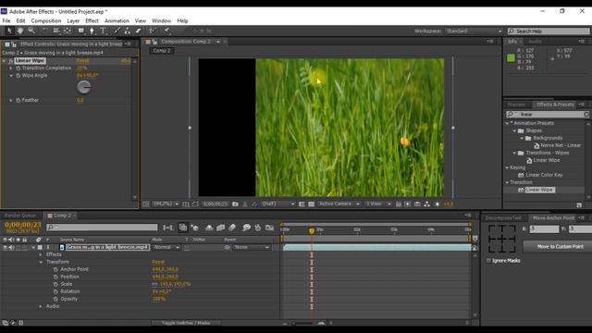Click the auto-keyframe stopwatch timeline icon
This screenshot has height=333, width=592.
[x=258, y=228]
